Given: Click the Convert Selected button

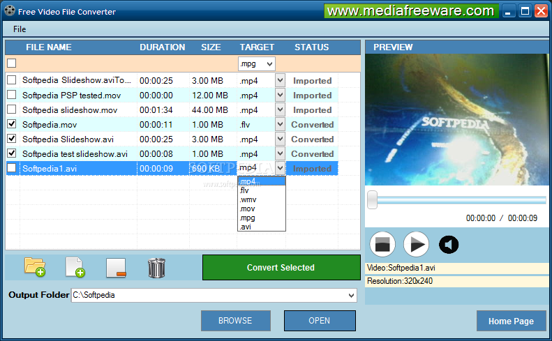Looking at the screenshot, I should (281, 268).
